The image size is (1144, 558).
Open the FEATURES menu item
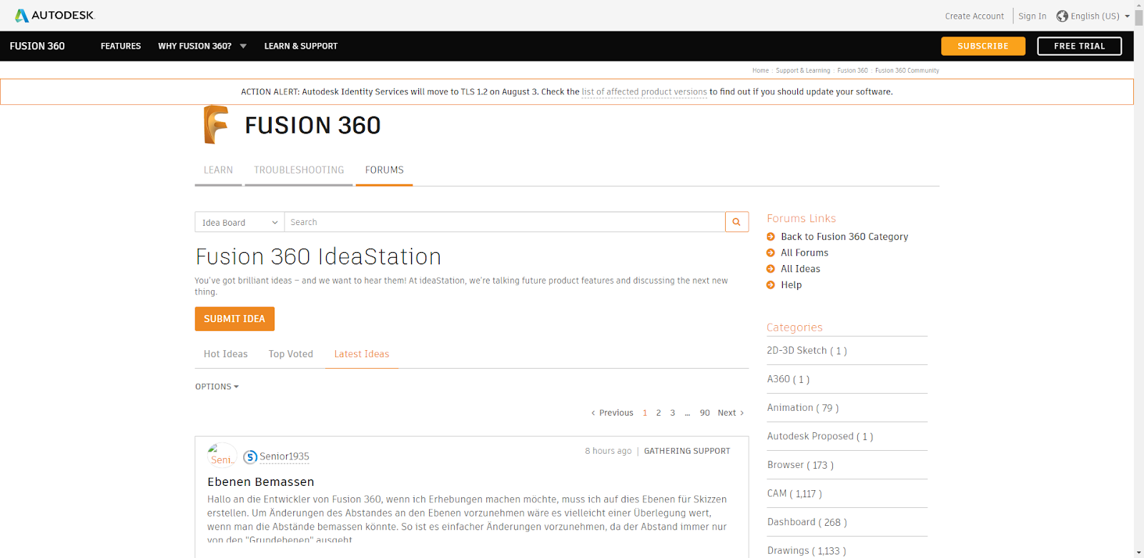pyautogui.click(x=121, y=46)
